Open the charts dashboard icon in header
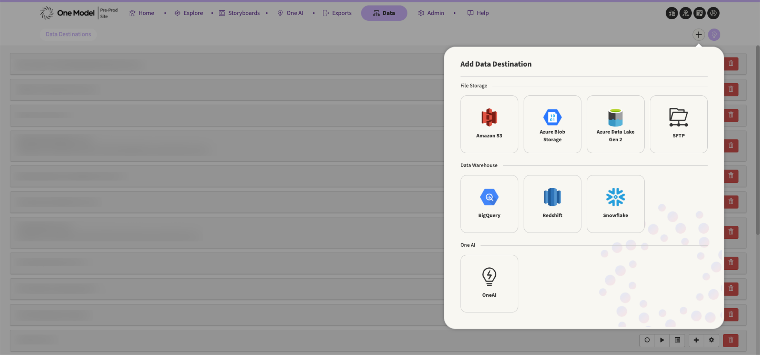This screenshot has width=760, height=355. coord(672,13)
